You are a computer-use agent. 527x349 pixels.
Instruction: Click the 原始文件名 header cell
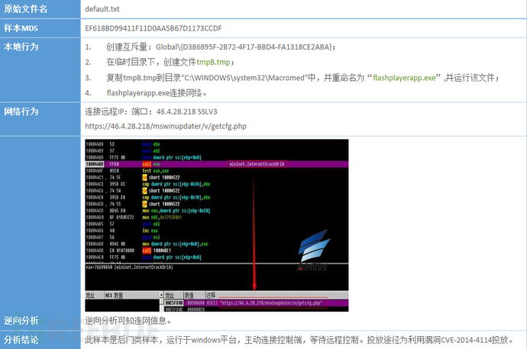40,8
